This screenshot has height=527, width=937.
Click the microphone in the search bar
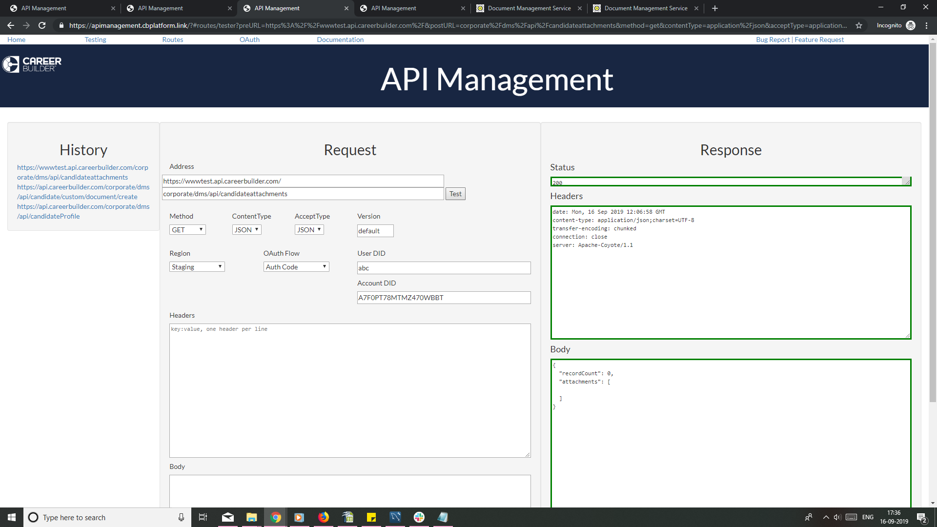point(181,517)
